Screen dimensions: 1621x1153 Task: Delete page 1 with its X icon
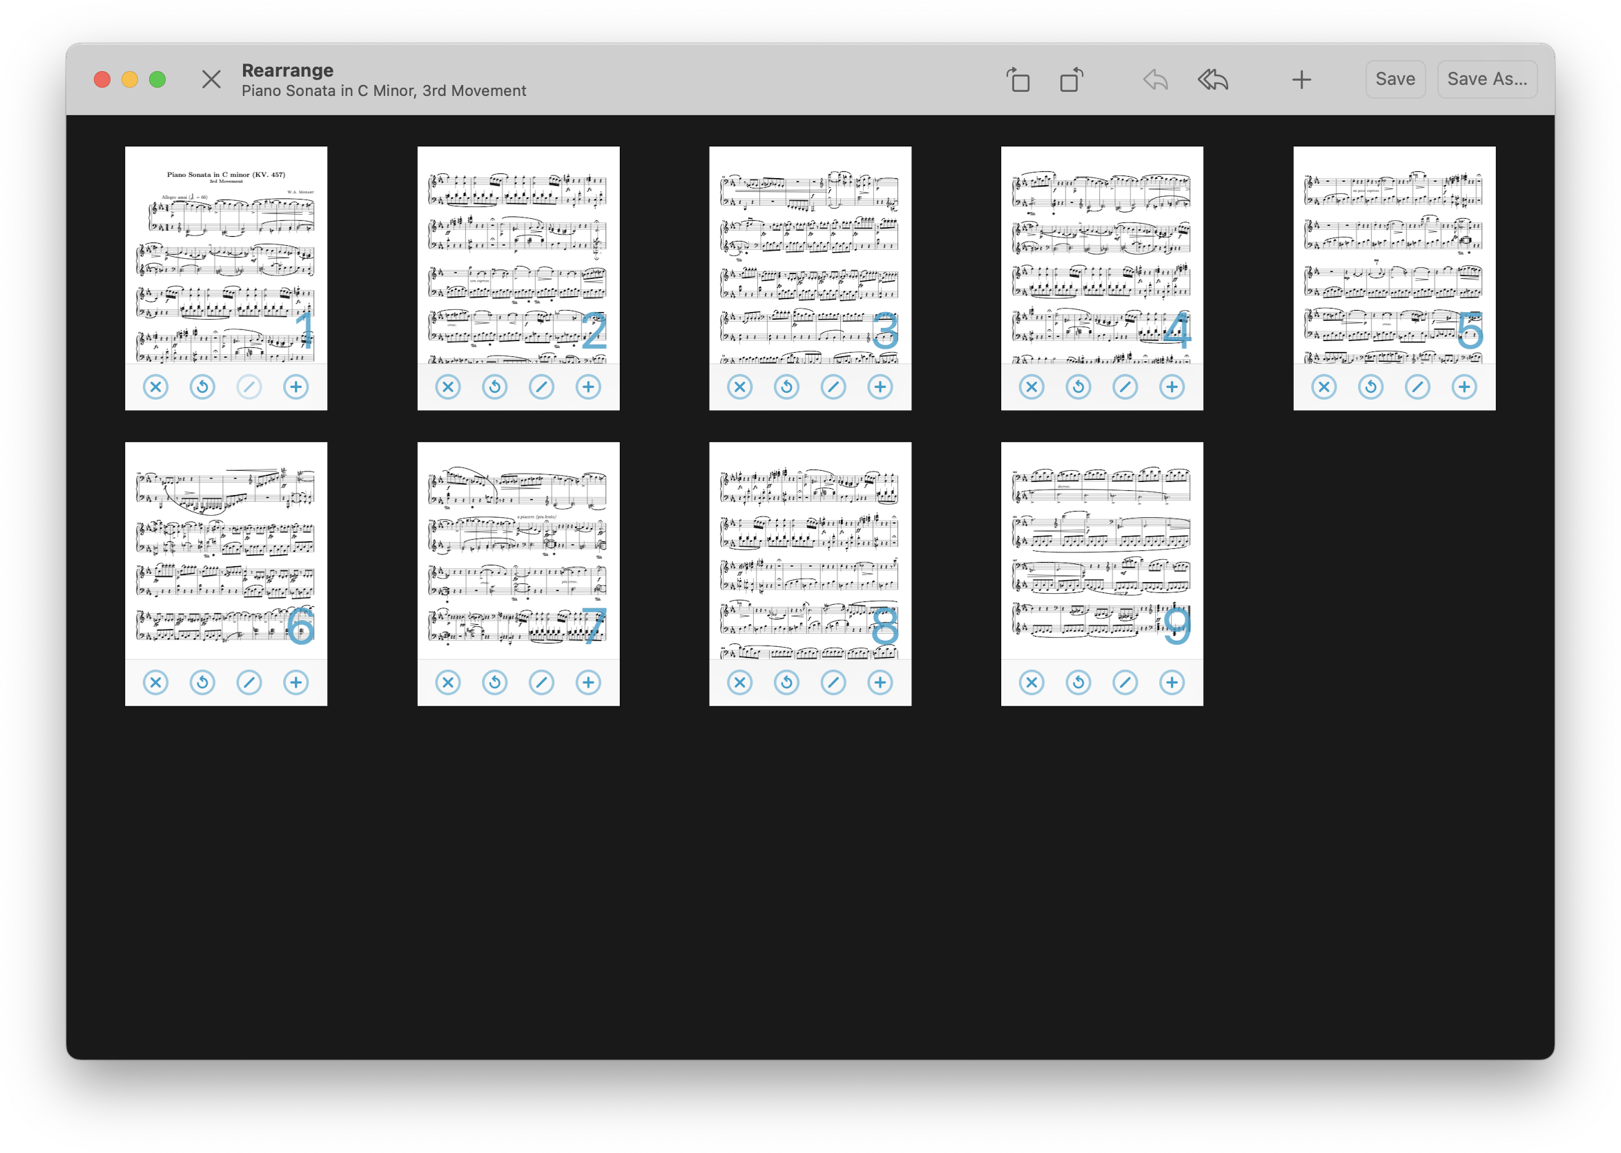coord(155,387)
